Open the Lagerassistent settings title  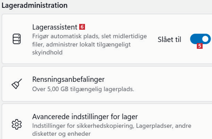(x=55, y=27)
